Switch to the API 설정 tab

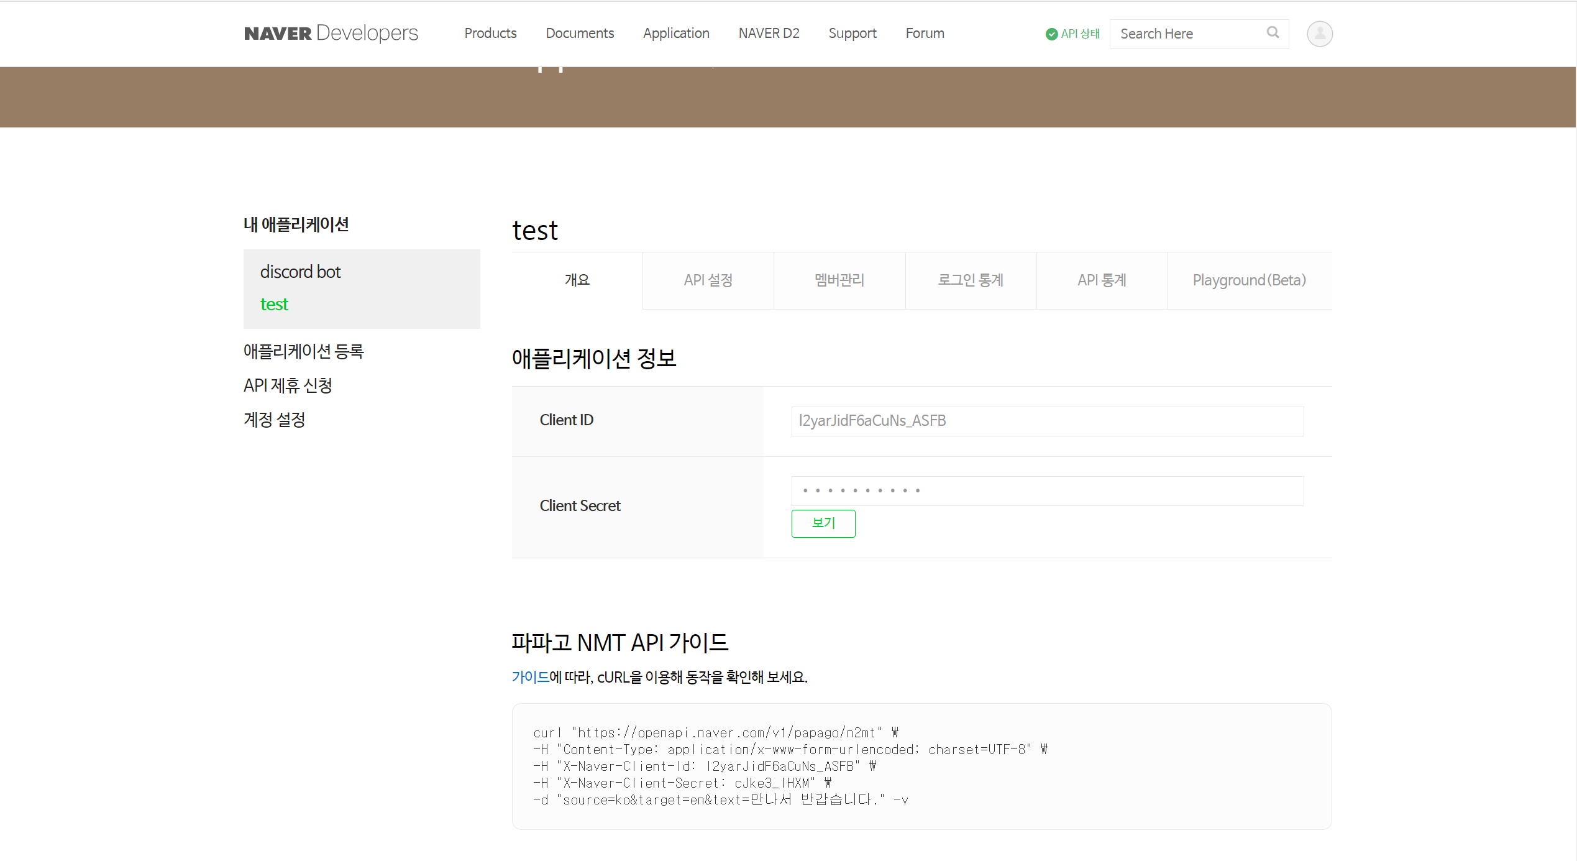click(x=708, y=280)
